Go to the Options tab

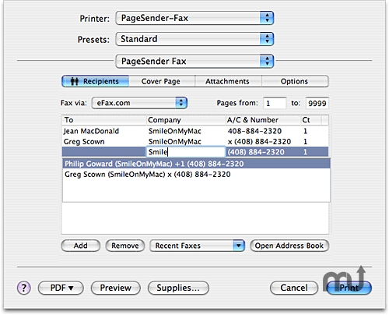tap(295, 81)
